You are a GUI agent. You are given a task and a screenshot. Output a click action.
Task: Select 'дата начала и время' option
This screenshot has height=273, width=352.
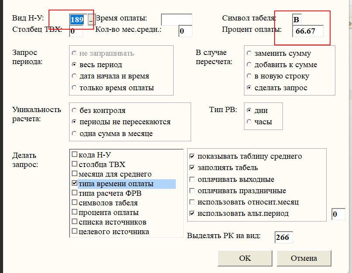click(74, 76)
